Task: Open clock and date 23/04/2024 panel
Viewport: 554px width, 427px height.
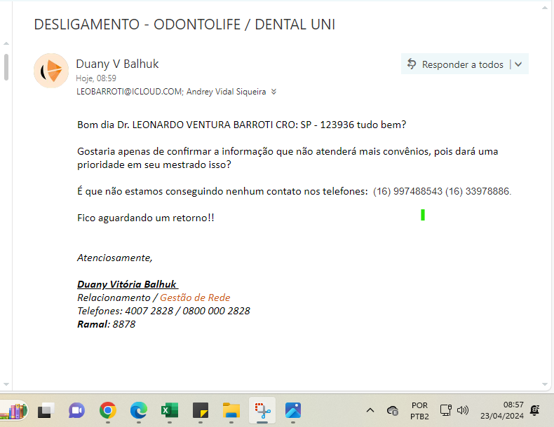Action: click(502, 410)
